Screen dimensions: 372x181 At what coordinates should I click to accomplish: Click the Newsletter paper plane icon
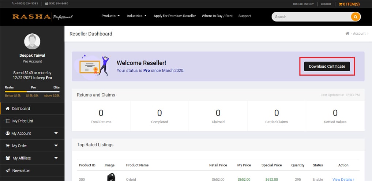[8, 171]
